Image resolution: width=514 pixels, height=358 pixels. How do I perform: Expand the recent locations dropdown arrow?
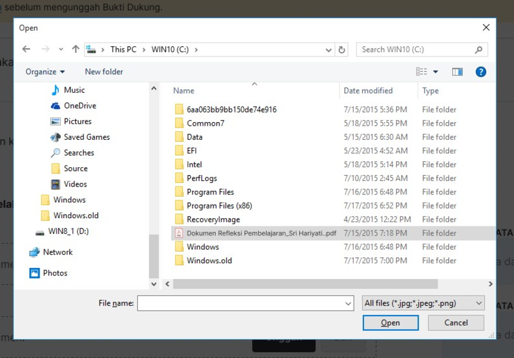click(x=61, y=50)
